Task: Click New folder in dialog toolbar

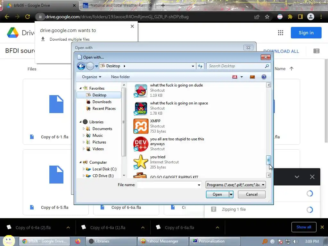Action: 120,77
